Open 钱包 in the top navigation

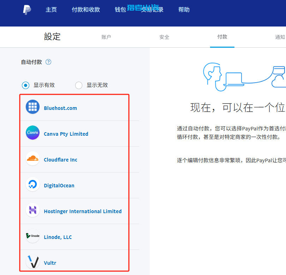[x=120, y=10]
